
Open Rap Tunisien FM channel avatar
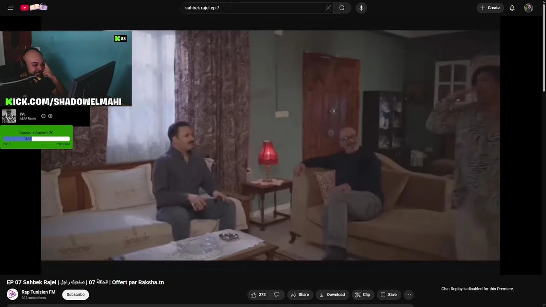(12, 294)
